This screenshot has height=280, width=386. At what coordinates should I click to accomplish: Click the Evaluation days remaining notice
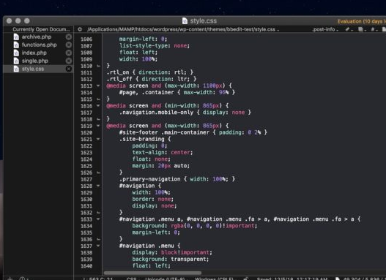tap(361, 21)
